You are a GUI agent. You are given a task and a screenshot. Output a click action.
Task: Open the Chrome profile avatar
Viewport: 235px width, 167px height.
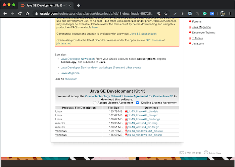pos(222,14)
